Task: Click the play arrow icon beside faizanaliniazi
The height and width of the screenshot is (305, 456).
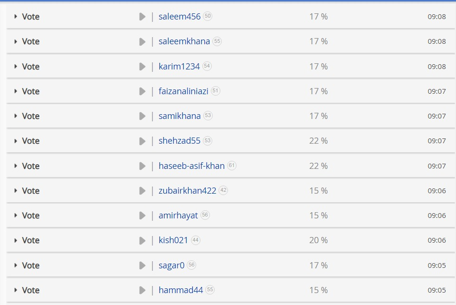Action: (142, 91)
